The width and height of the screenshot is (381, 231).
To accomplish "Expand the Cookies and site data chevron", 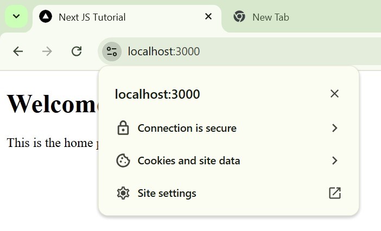I will click(334, 161).
